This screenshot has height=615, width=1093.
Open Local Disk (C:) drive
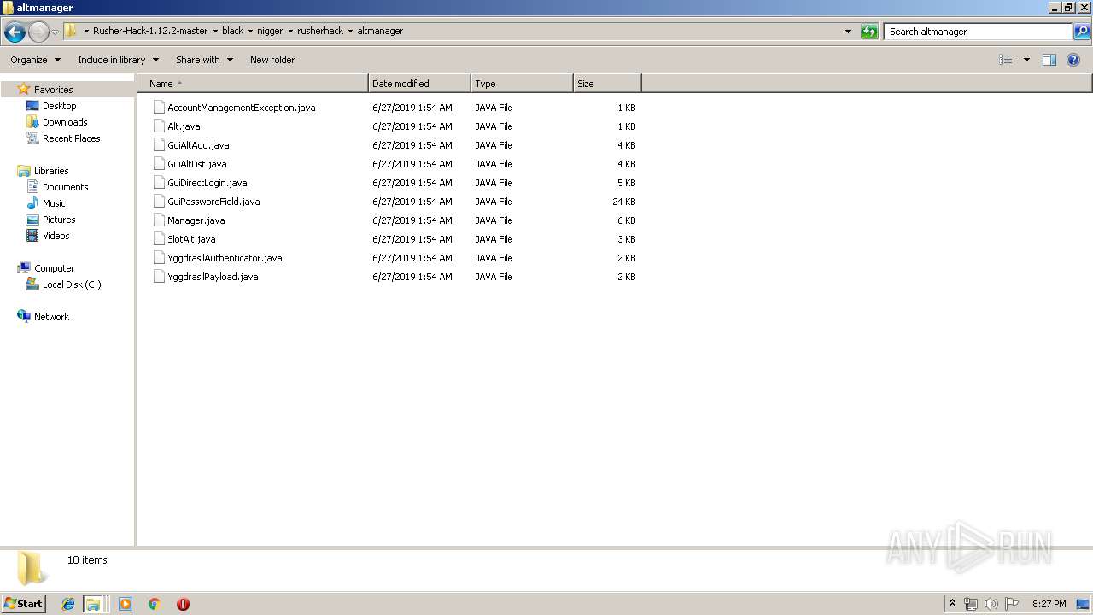tap(72, 284)
